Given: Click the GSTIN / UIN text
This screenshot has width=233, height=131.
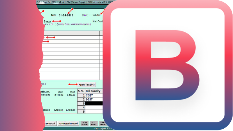Looking at the screenshot, I should coord(74,24).
